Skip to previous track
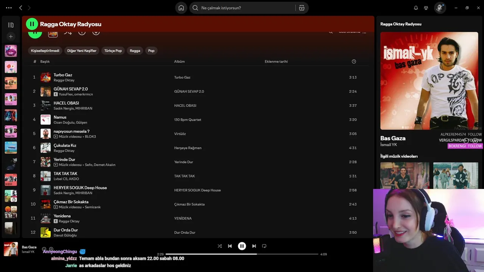 click(x=230, y=246)
